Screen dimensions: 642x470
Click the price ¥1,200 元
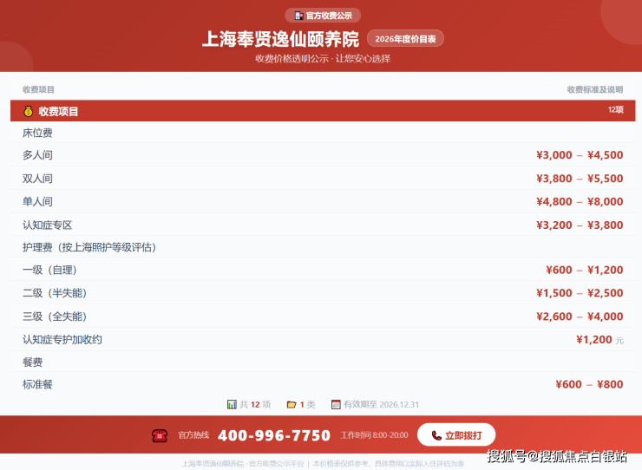tap(599, 339)
